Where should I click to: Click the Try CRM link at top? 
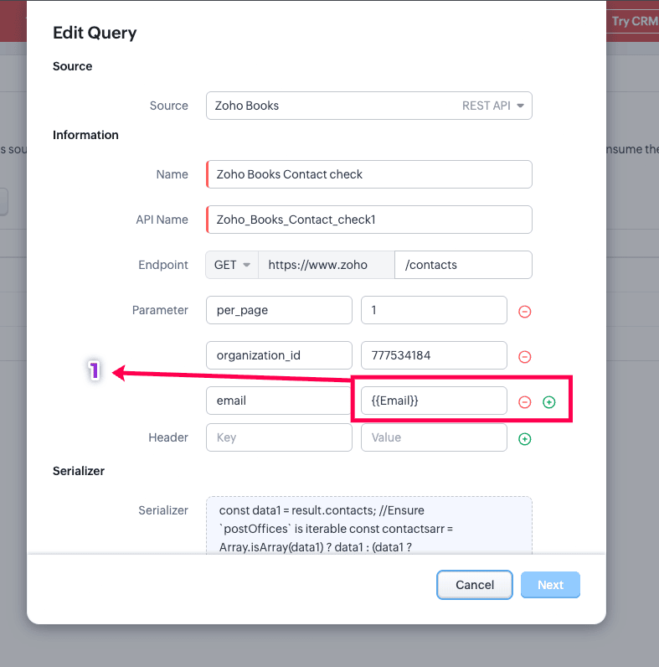pos(634,21)
